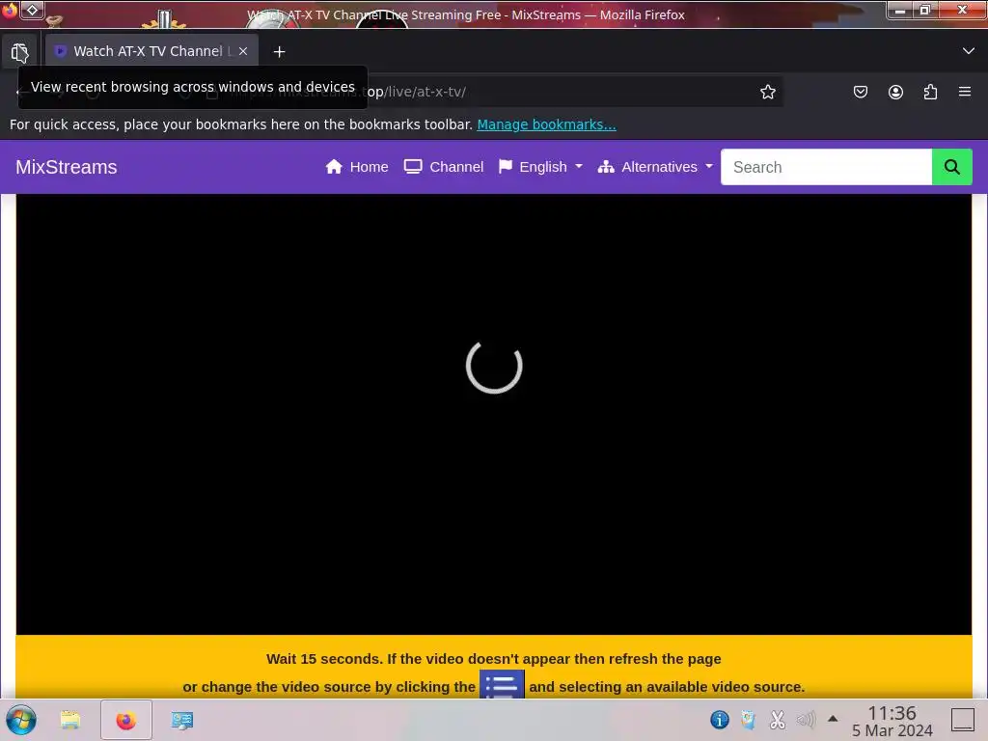Click the Manage bookmarks link
This screenshot has width=988, height=741.
tap(546, 124)
